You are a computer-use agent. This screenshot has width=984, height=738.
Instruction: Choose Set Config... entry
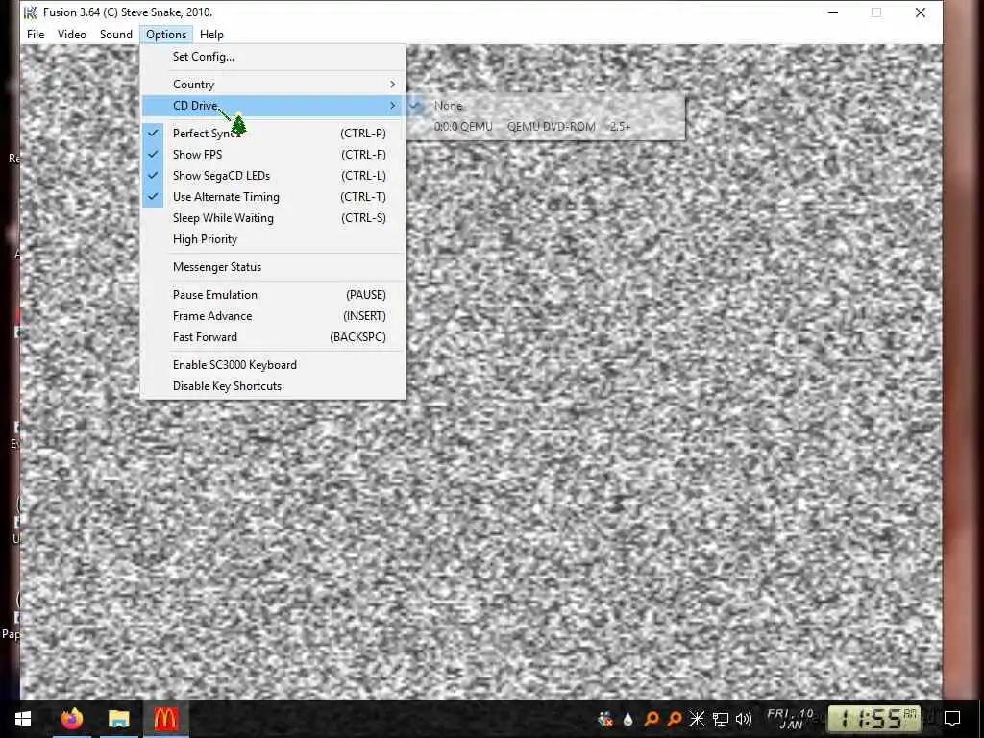click(274, 57)
